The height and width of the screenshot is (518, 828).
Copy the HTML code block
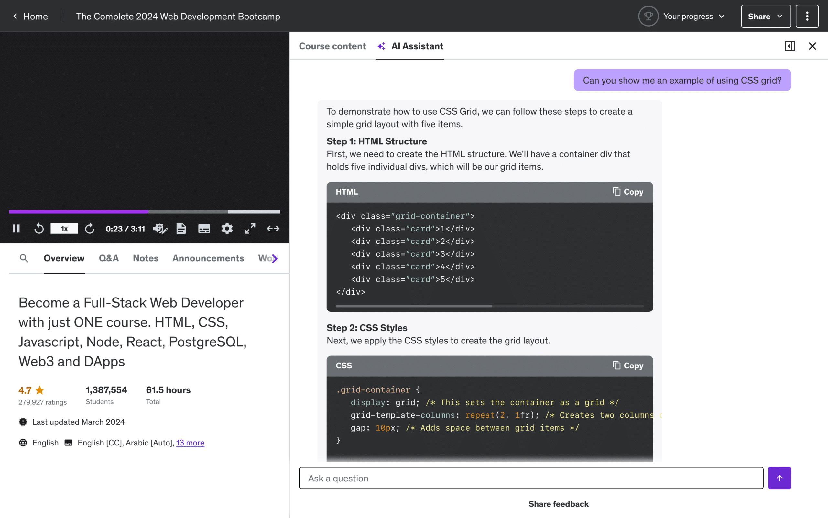click(x=628, y=192)
